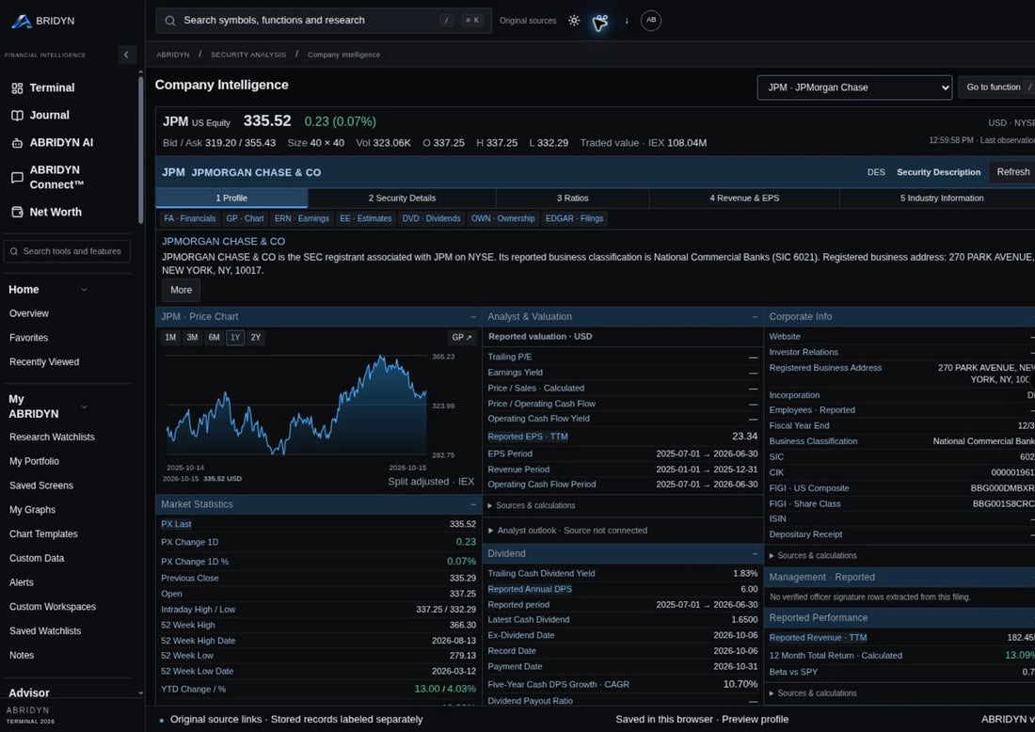Open the Journal book icon
1035x732 pixels.
tap(17, 116)
